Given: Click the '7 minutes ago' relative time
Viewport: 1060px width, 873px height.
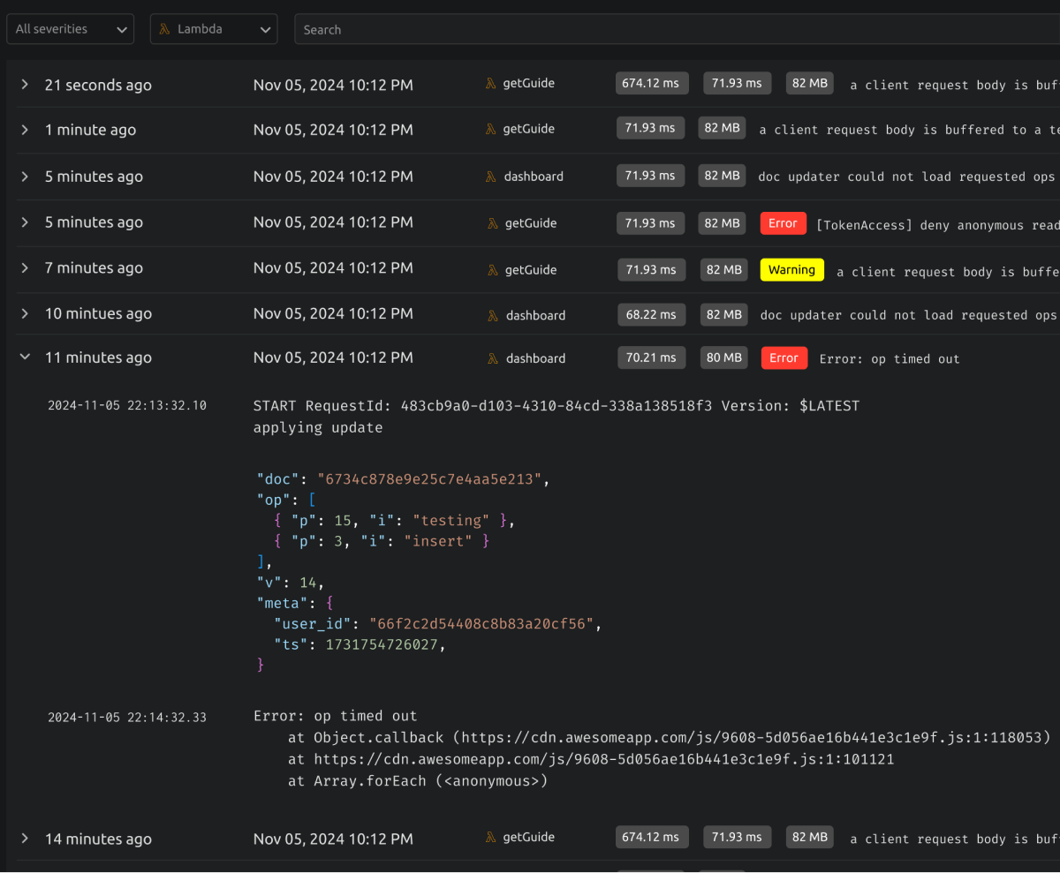Looking at the screenshot, I should click(x=94, y=268).
